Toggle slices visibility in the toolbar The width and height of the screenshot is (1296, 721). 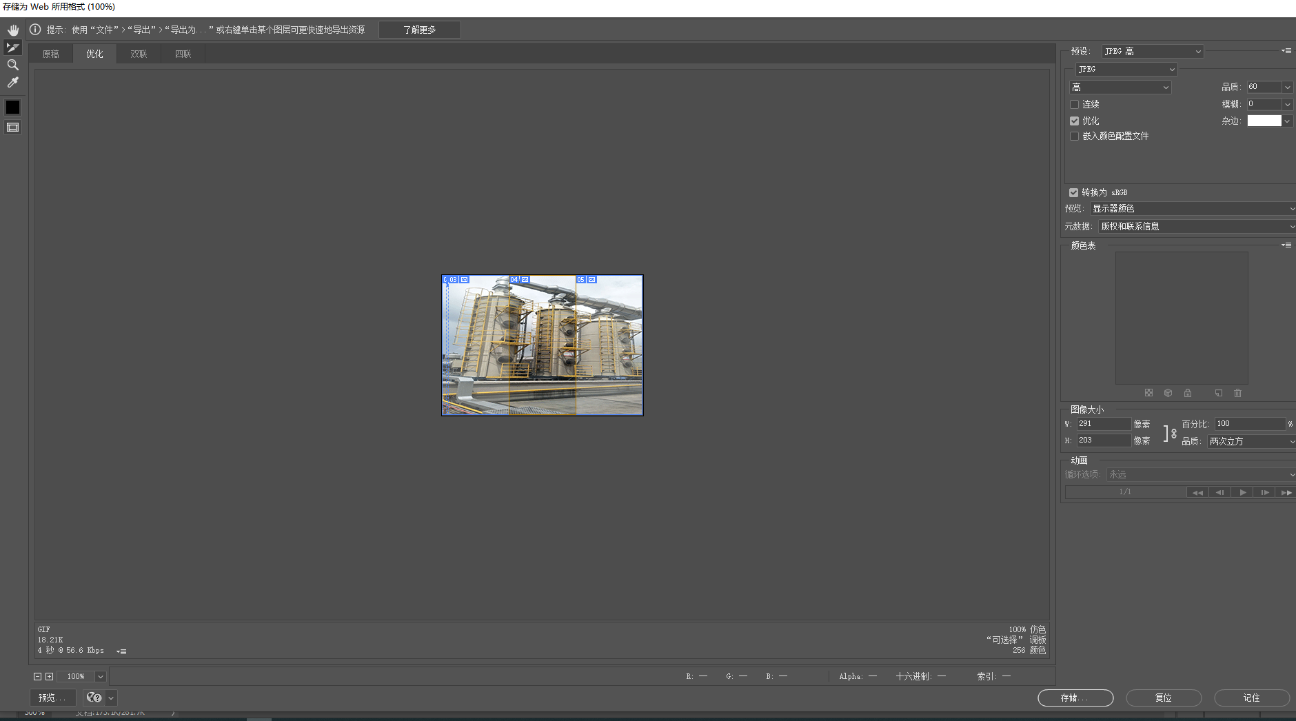(x=12, y=127)
